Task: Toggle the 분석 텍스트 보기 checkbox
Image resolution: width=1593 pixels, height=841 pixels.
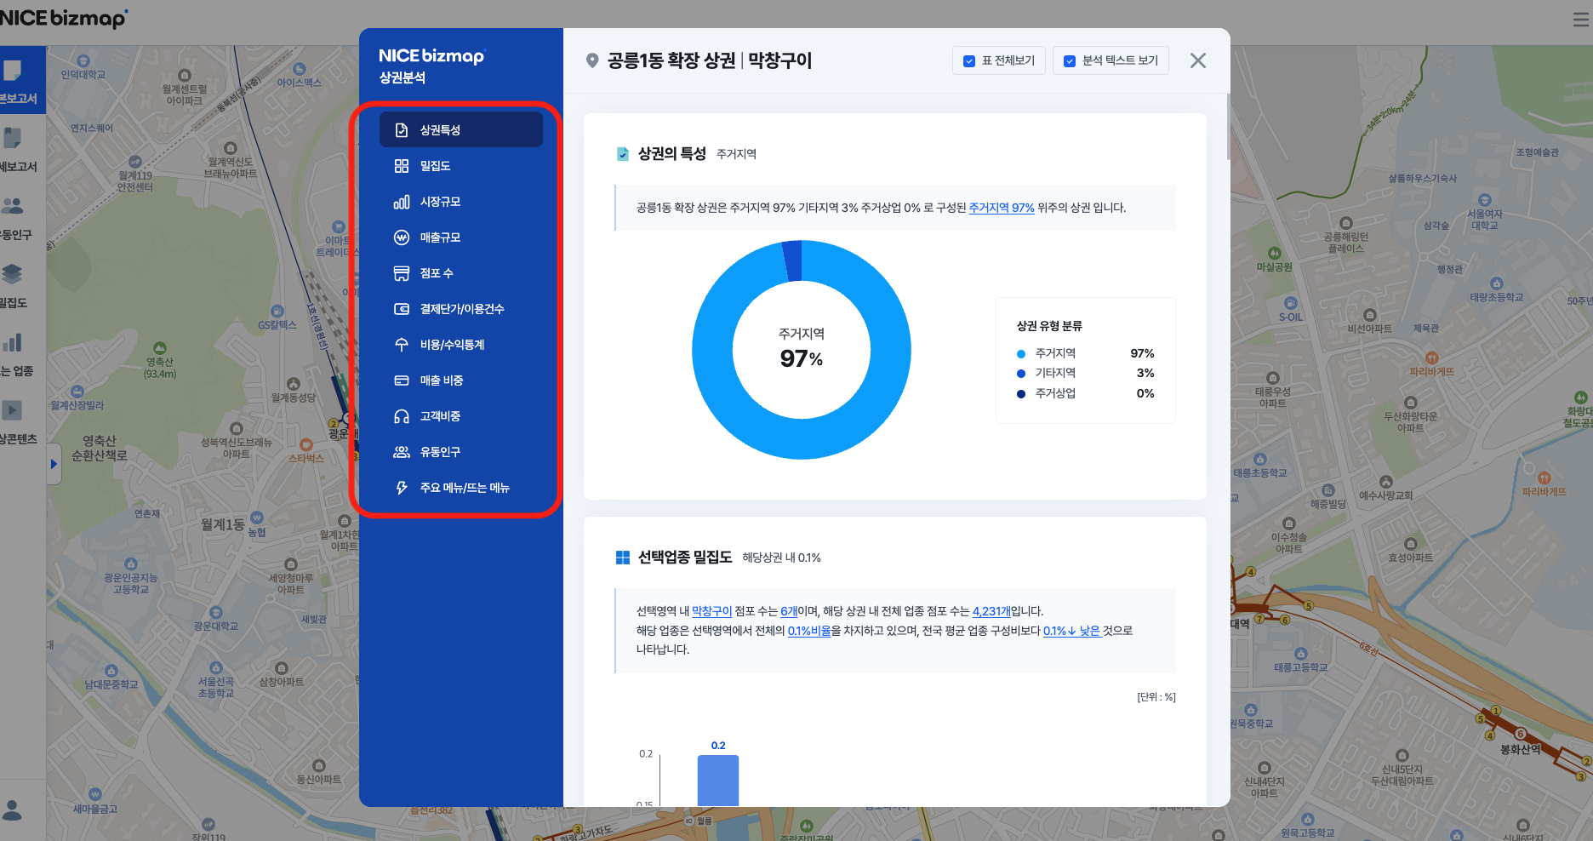Action: pos(1070,61)
